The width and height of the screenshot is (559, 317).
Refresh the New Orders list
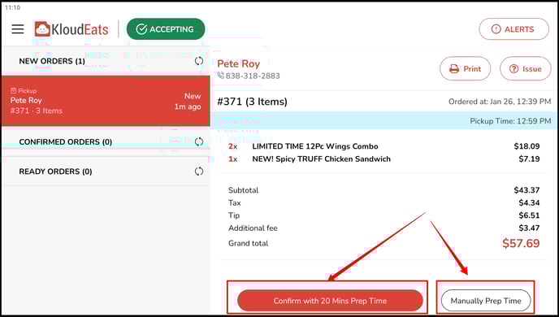pos(199,61)
